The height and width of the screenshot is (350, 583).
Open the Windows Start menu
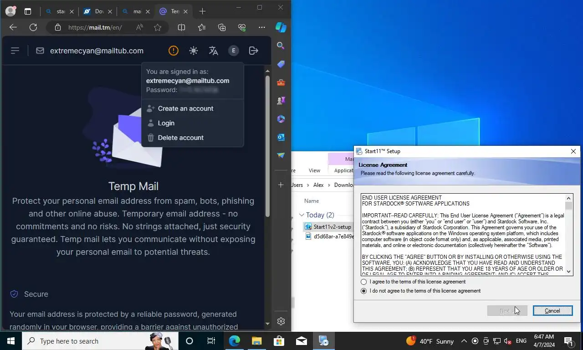click(x=11, y=341)
